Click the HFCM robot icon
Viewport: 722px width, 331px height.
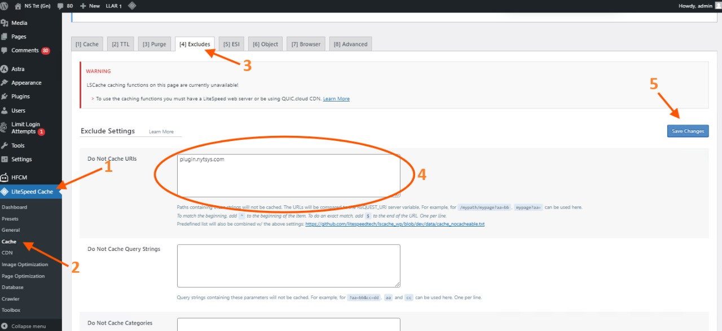[5, 178]
